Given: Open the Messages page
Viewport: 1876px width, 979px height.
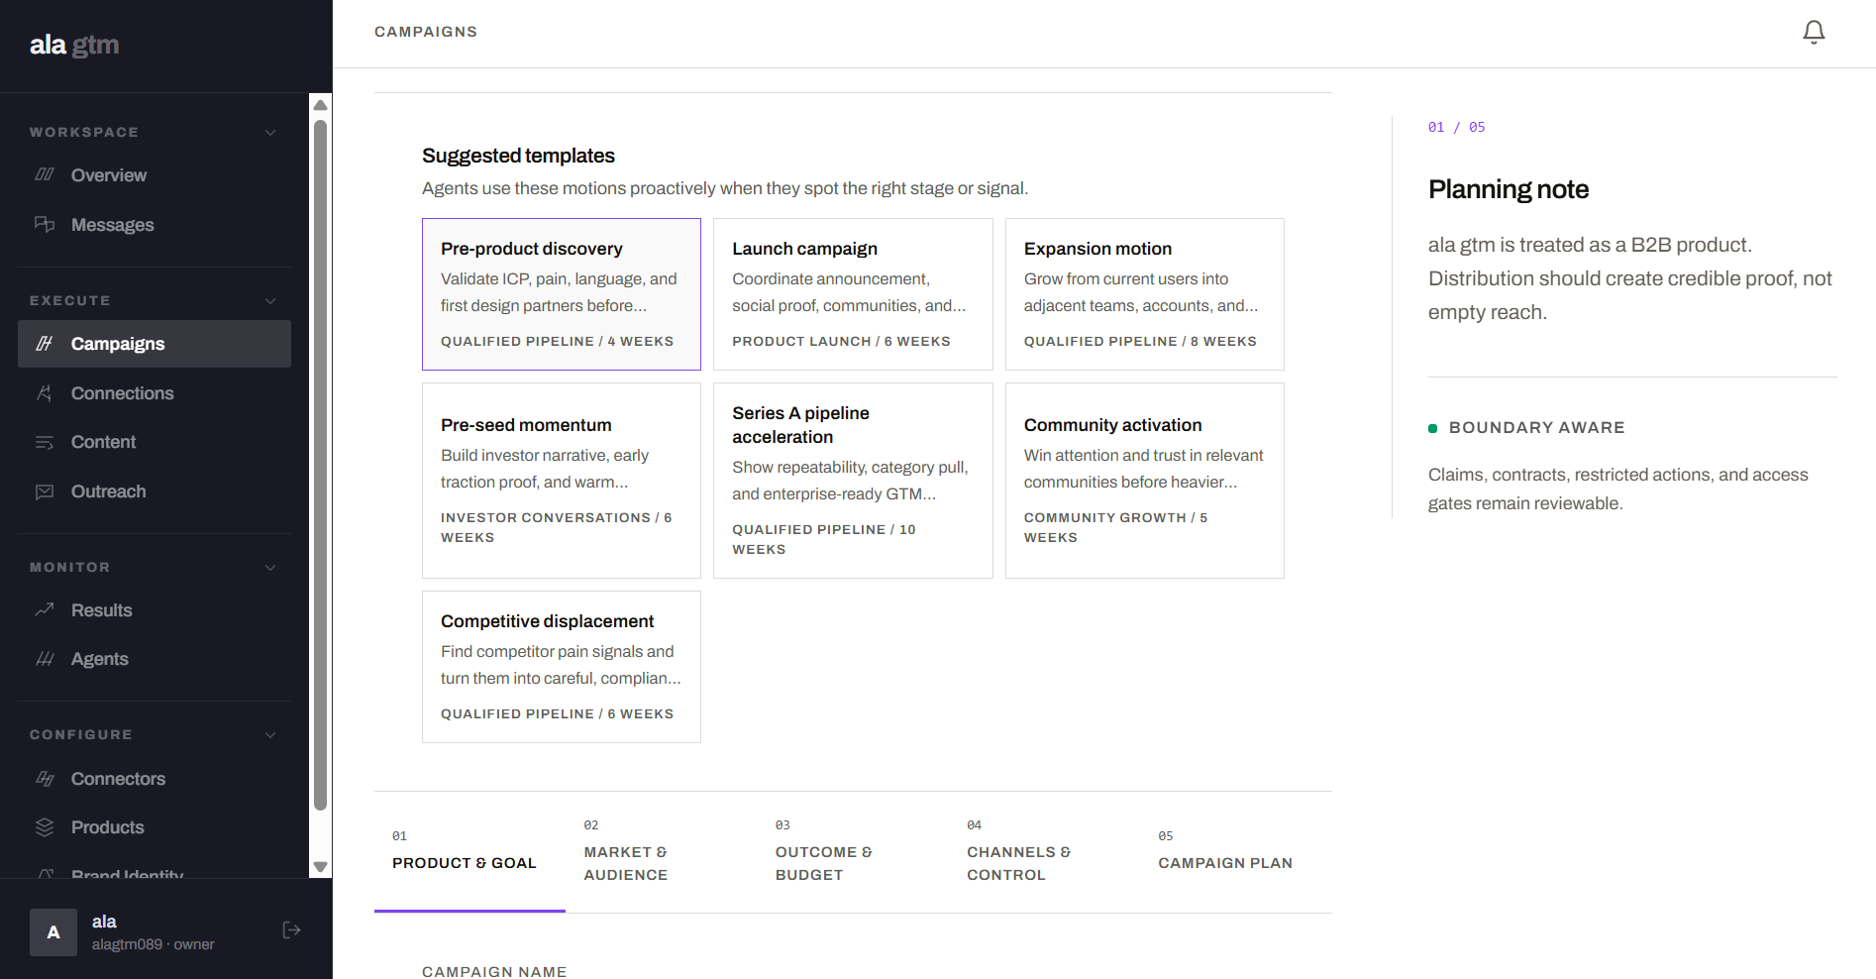Looking at the screenshot, I should [155, 225].
